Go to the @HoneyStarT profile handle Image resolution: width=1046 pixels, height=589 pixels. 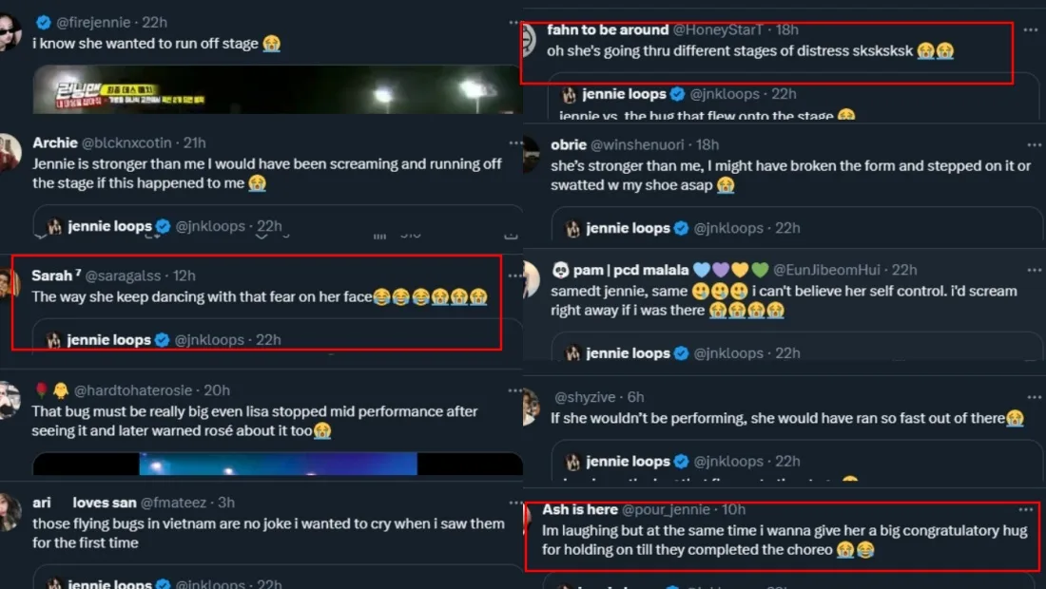pyautogui.click(x=723, y=30)
